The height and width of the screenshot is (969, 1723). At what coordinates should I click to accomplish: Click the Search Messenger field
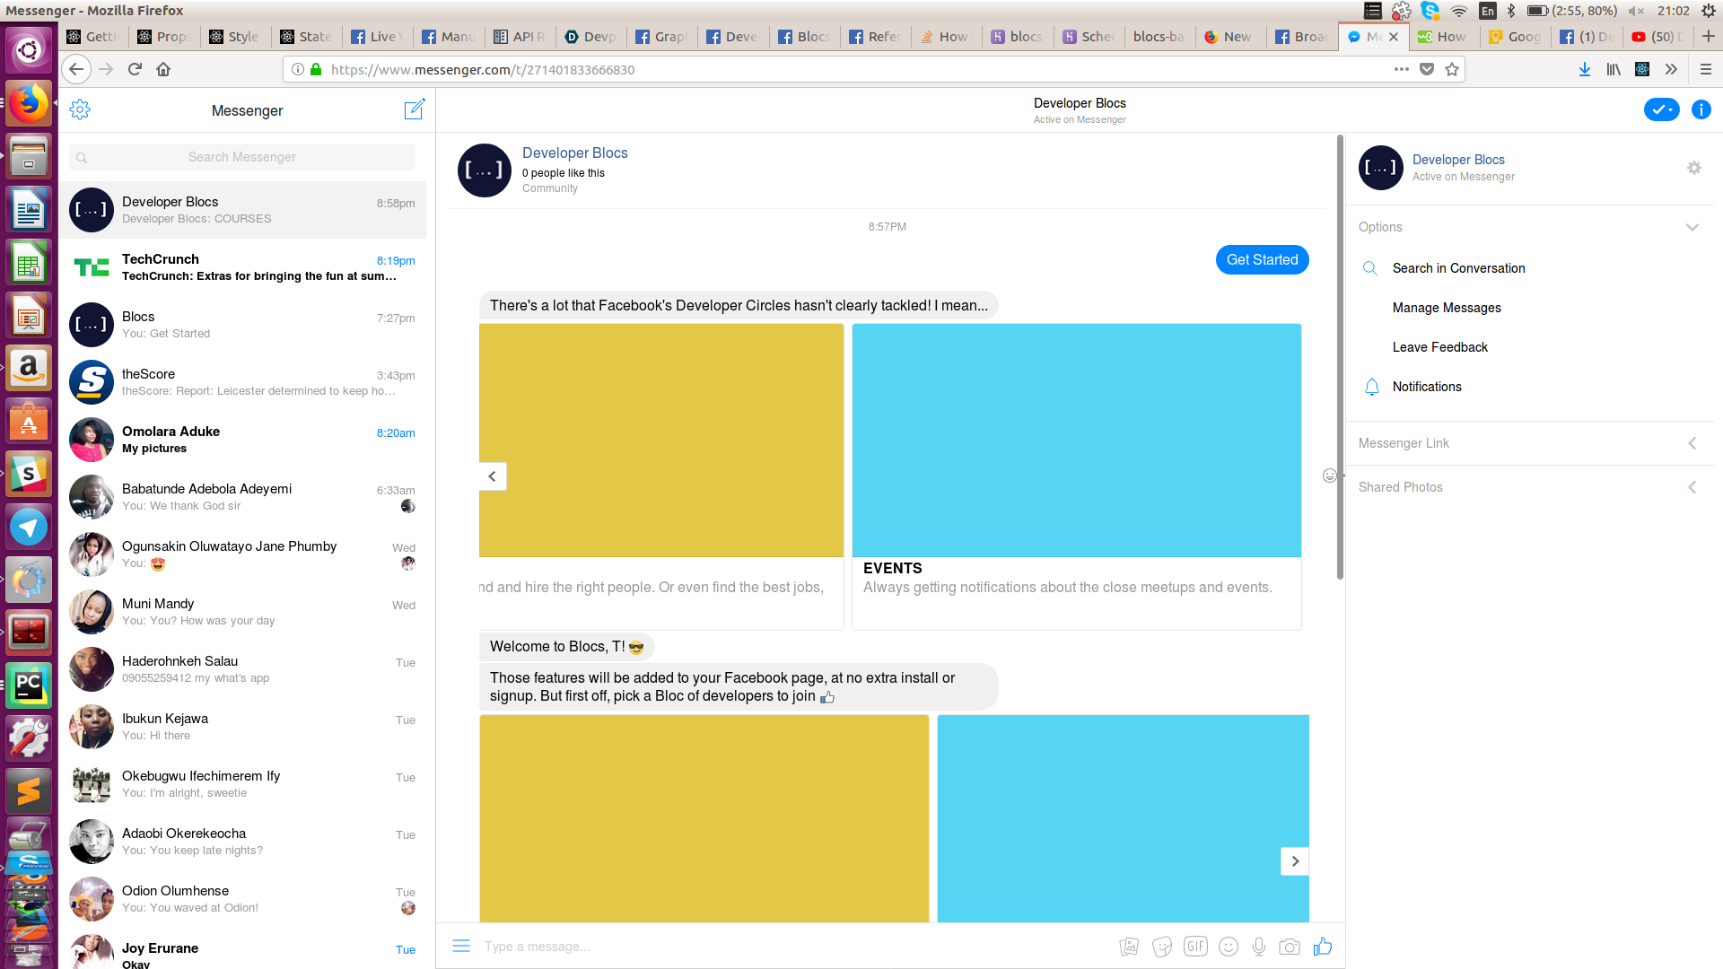pyautogui.click(x=242, y=157)
